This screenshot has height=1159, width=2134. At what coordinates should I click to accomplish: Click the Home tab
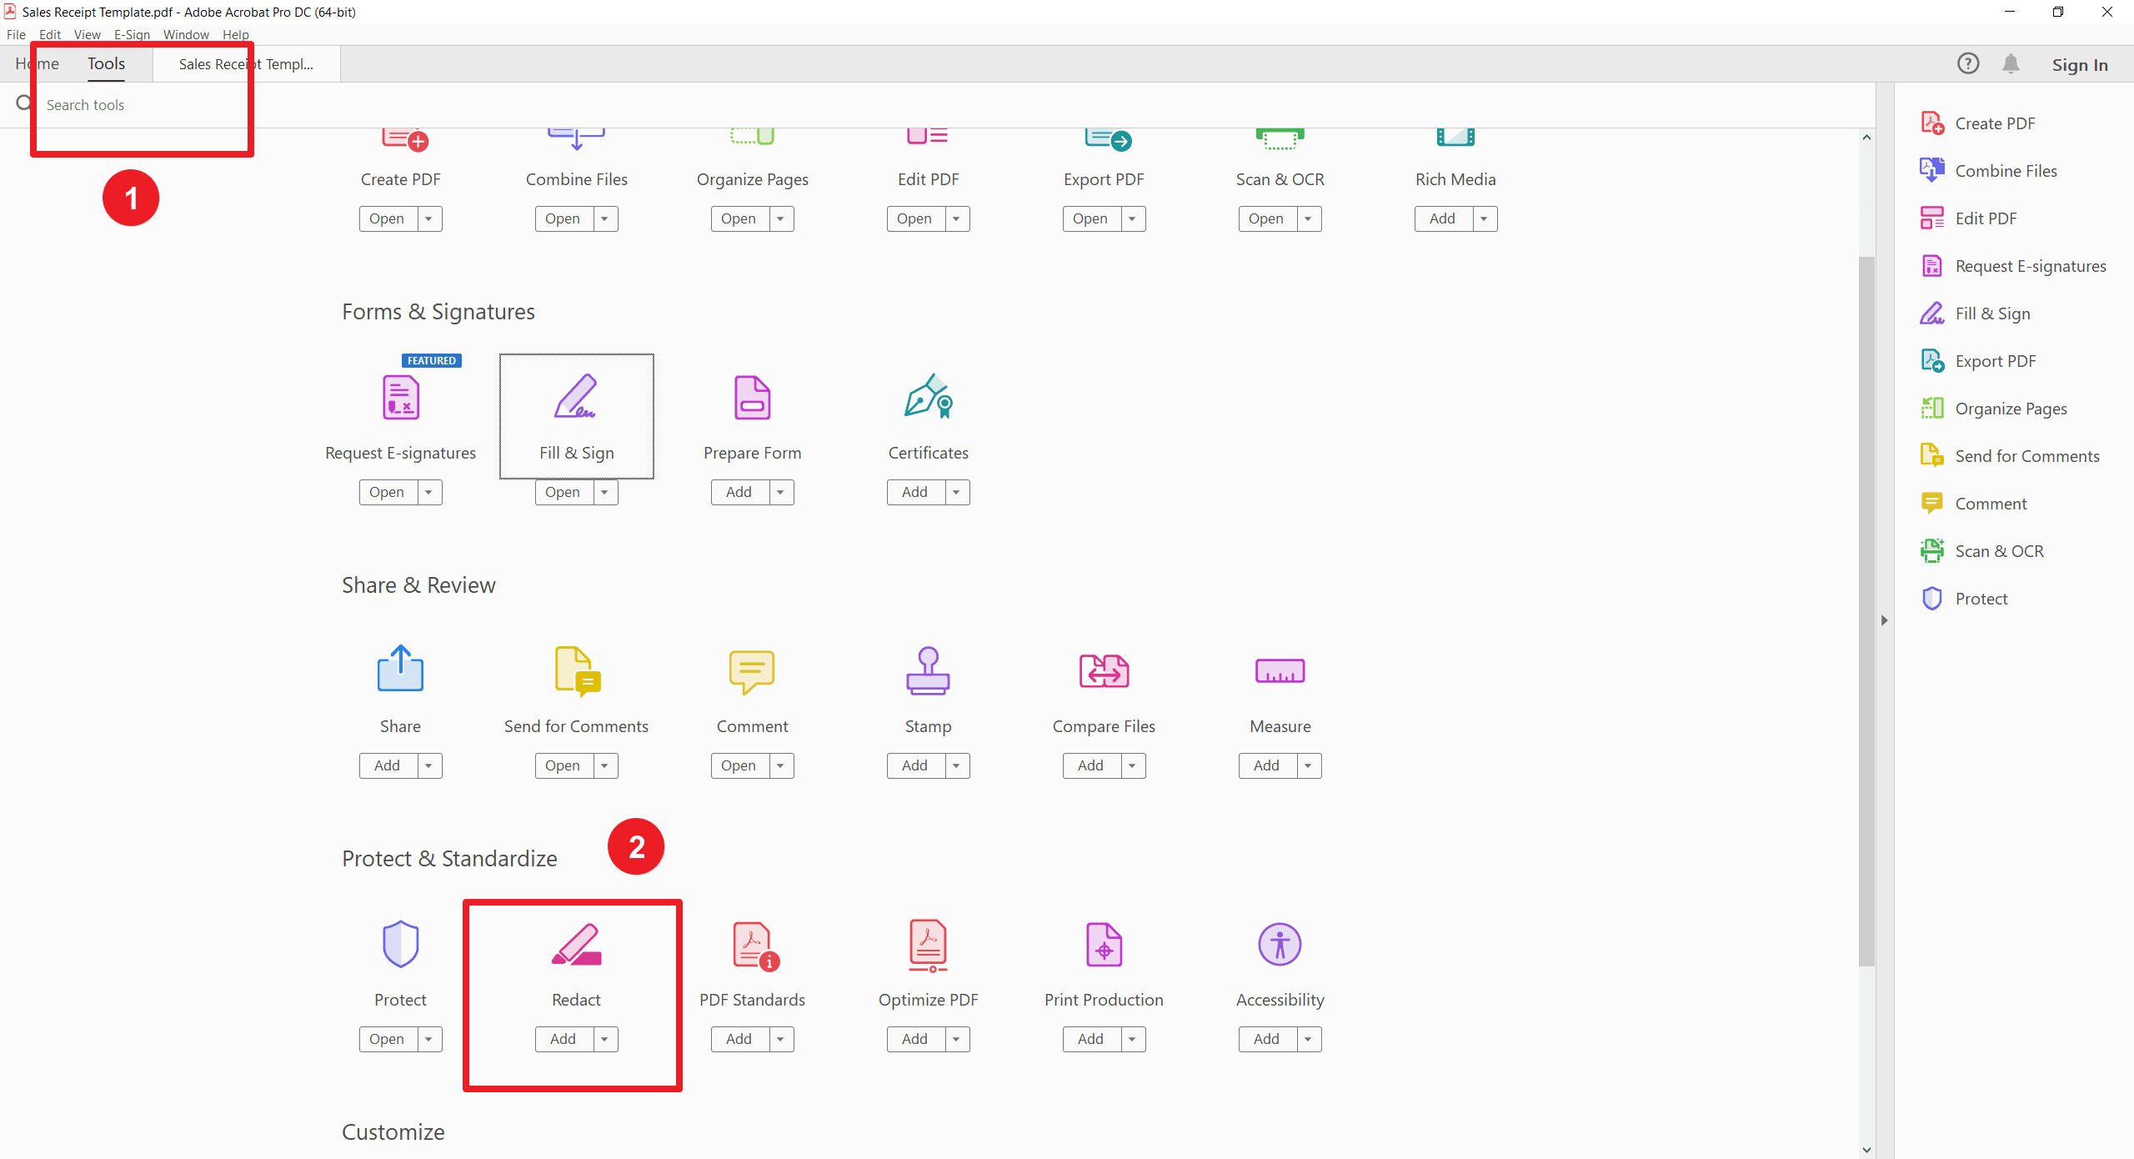point(36,63)
